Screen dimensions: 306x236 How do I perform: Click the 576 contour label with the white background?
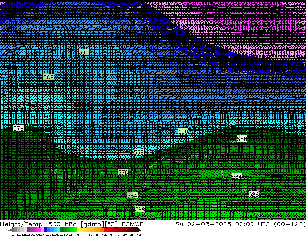(x=18, y=128)
